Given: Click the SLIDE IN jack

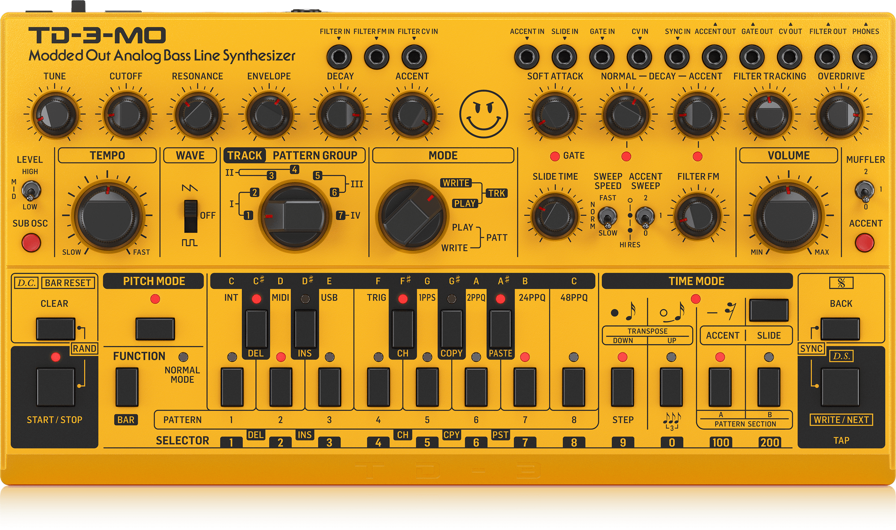Looking at the screenshot, I should coord(564,57).
